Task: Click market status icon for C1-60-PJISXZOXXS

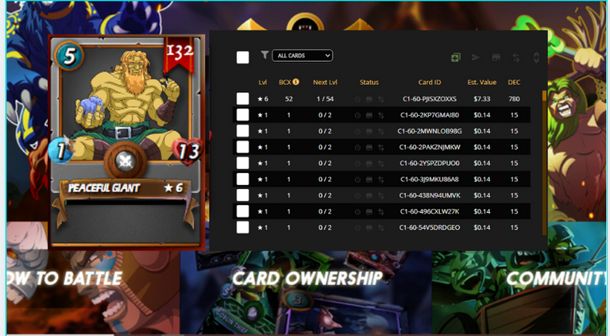Action: coord(369,99)
